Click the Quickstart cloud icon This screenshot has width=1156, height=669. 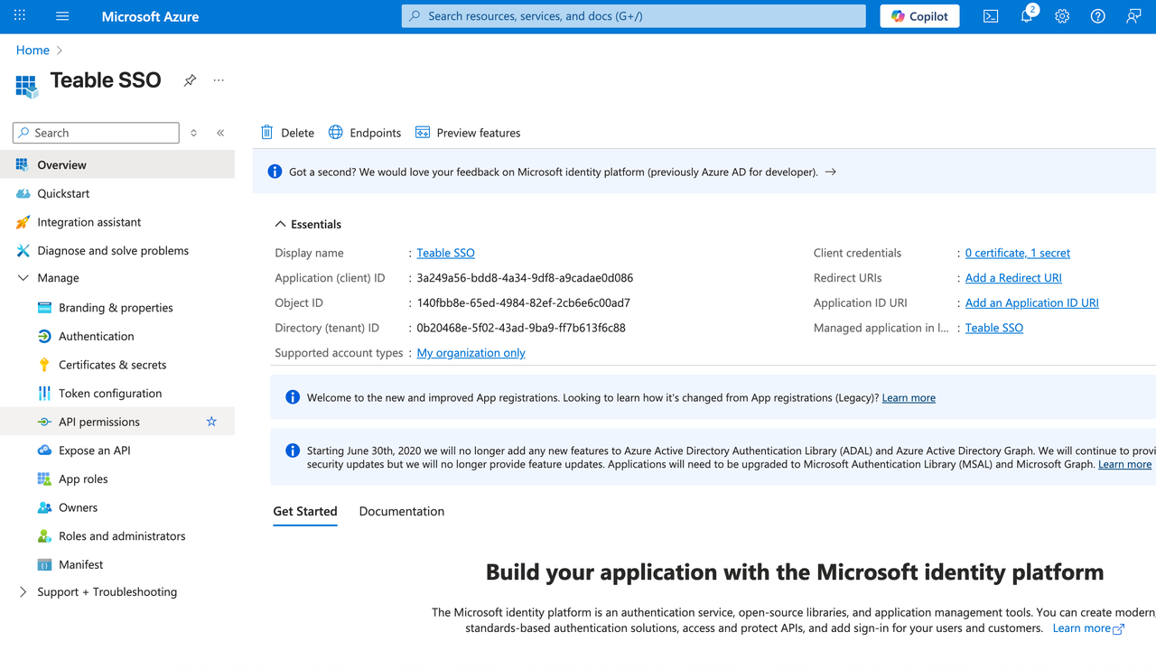(x=23, y=193)
